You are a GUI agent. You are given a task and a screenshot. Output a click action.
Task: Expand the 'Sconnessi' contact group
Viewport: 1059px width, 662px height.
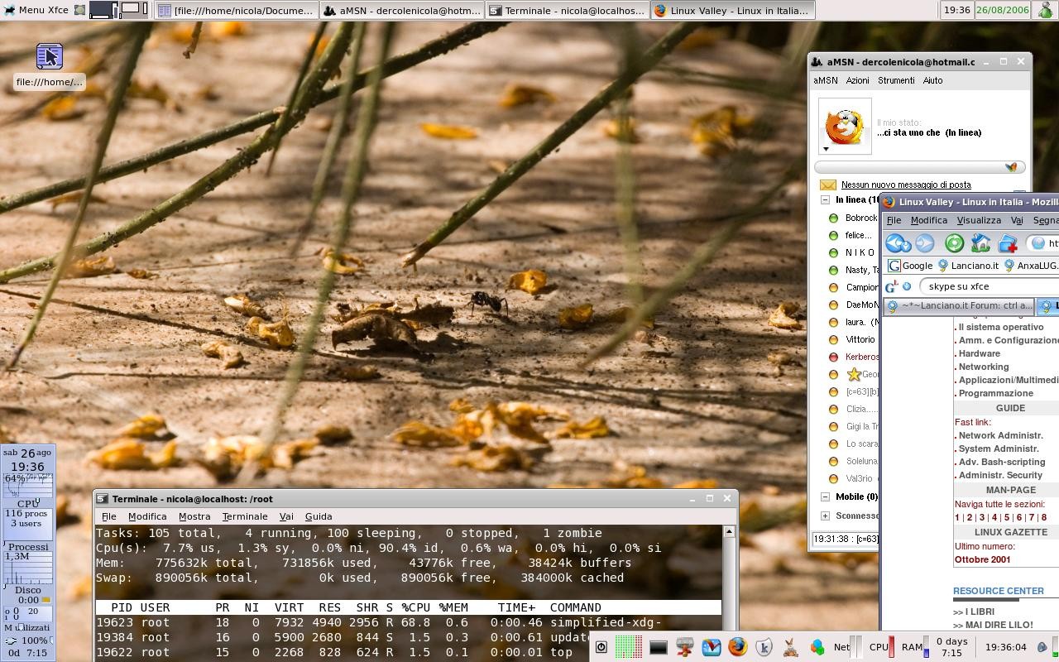(825, 516)
